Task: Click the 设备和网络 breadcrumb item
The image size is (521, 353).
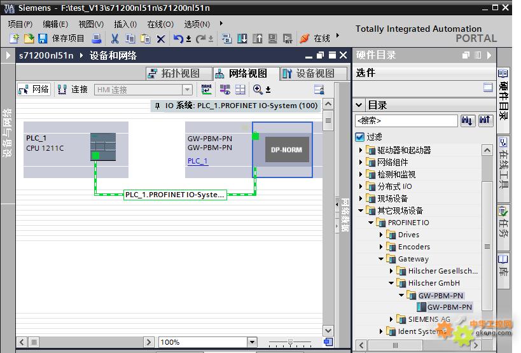Action: [x=113, y=55]
